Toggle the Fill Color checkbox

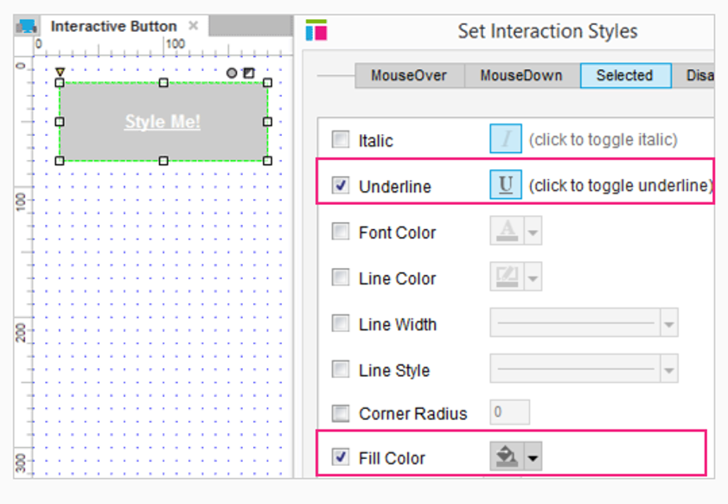[342, 457]
